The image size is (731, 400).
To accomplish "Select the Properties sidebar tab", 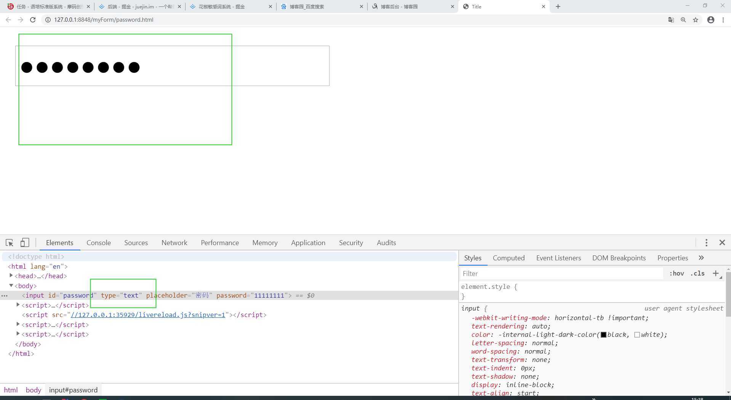I will tap(672, 258).
